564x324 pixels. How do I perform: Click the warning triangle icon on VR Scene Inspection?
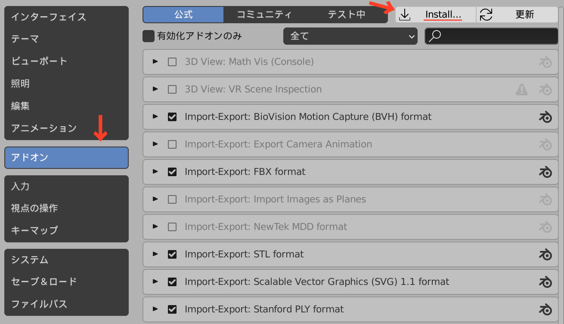[521, 89]
